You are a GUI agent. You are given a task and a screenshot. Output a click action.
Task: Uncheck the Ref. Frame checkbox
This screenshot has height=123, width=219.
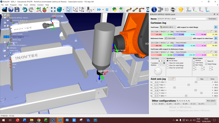coord(194,65)
